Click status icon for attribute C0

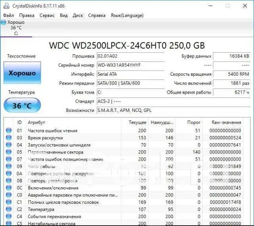[x=9, y=195]
